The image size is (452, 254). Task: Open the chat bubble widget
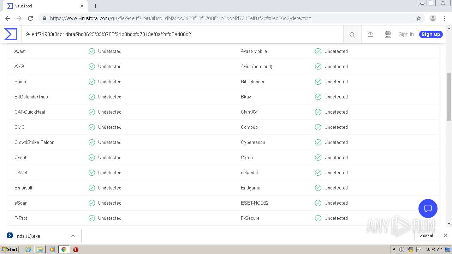(428, 208)
